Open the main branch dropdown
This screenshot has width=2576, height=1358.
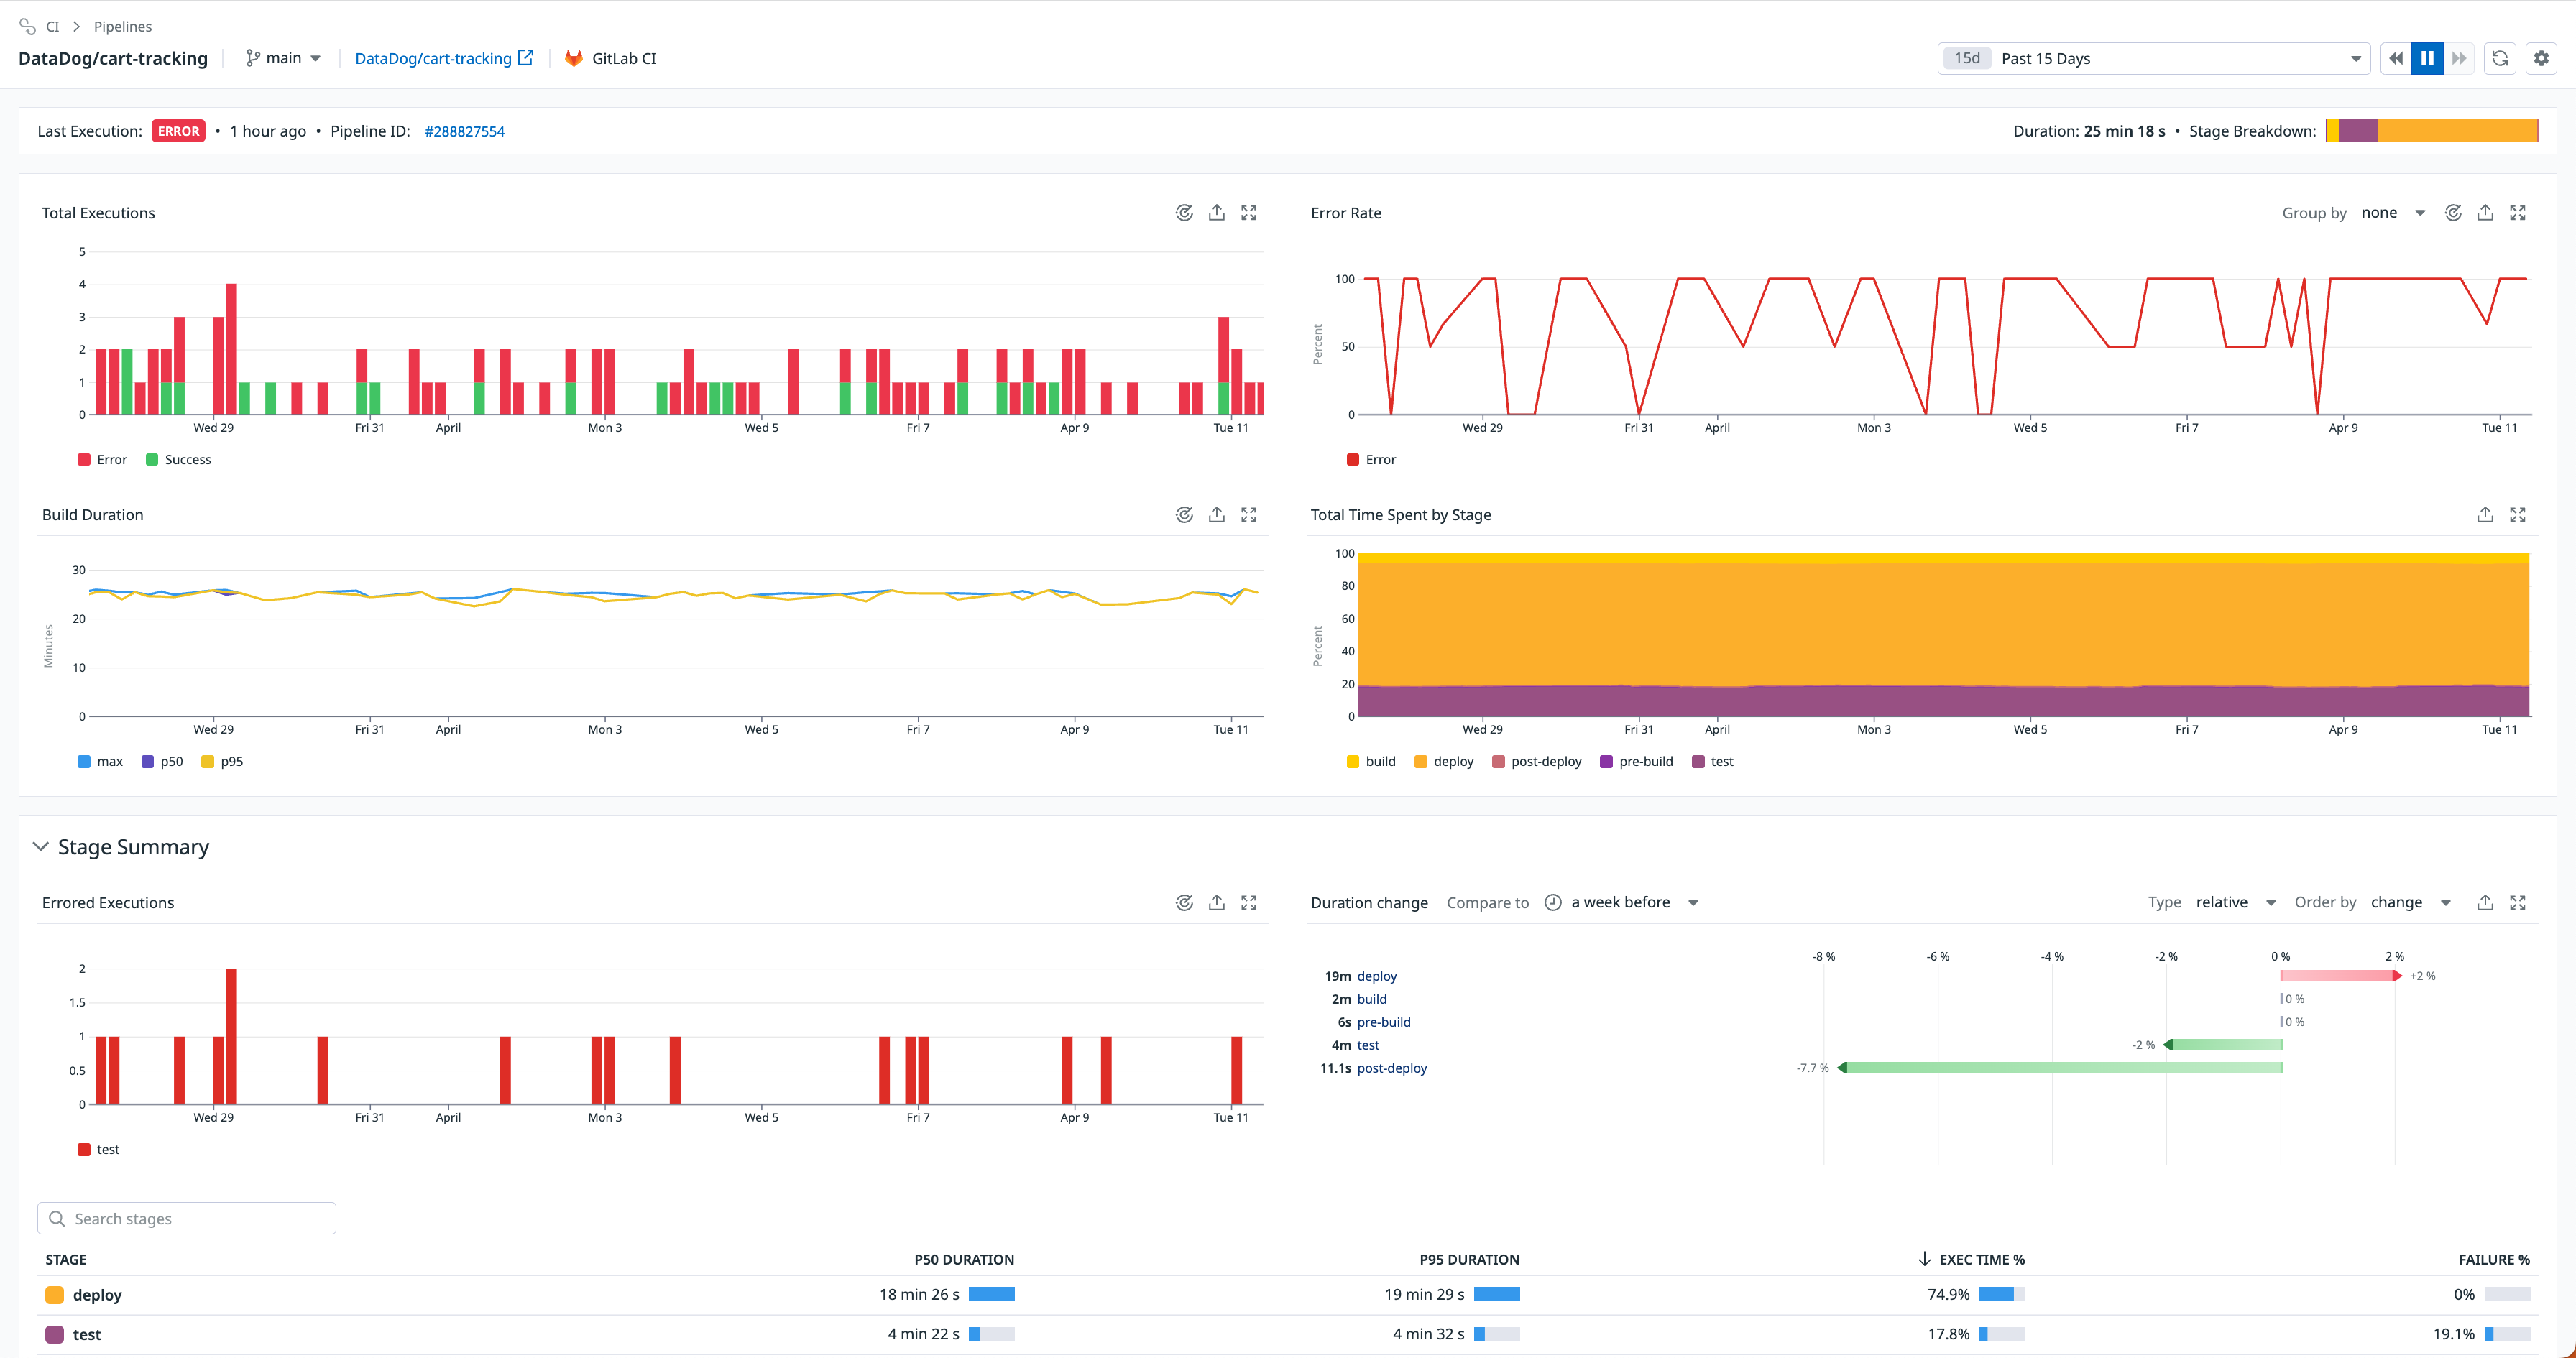(284, 58)
